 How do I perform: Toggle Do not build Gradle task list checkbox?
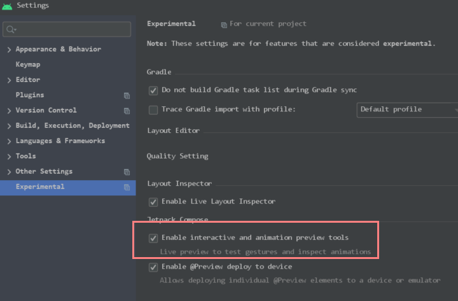(x=153, y=90)
